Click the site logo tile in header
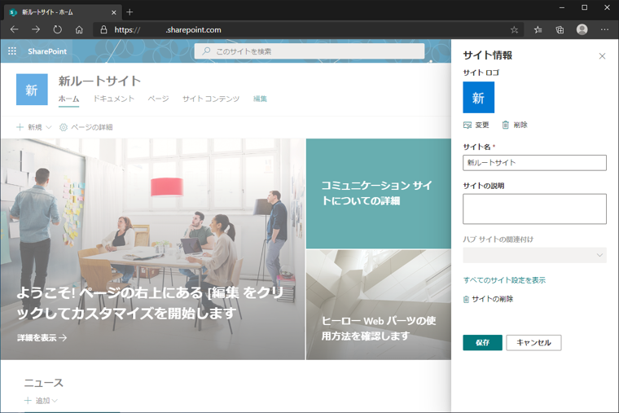Screen dimensions: 619x413 click(x=32, y=90)
